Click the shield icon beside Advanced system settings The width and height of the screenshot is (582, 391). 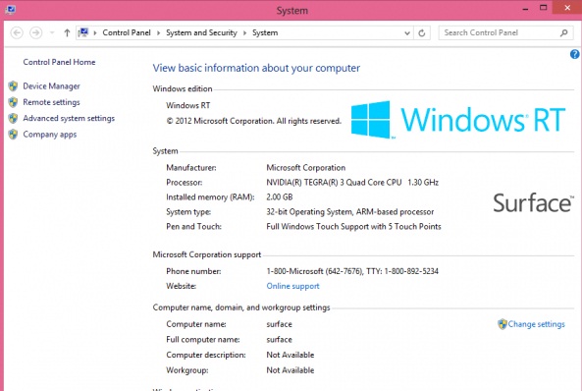pyautogui.click(x=13, y=118)
